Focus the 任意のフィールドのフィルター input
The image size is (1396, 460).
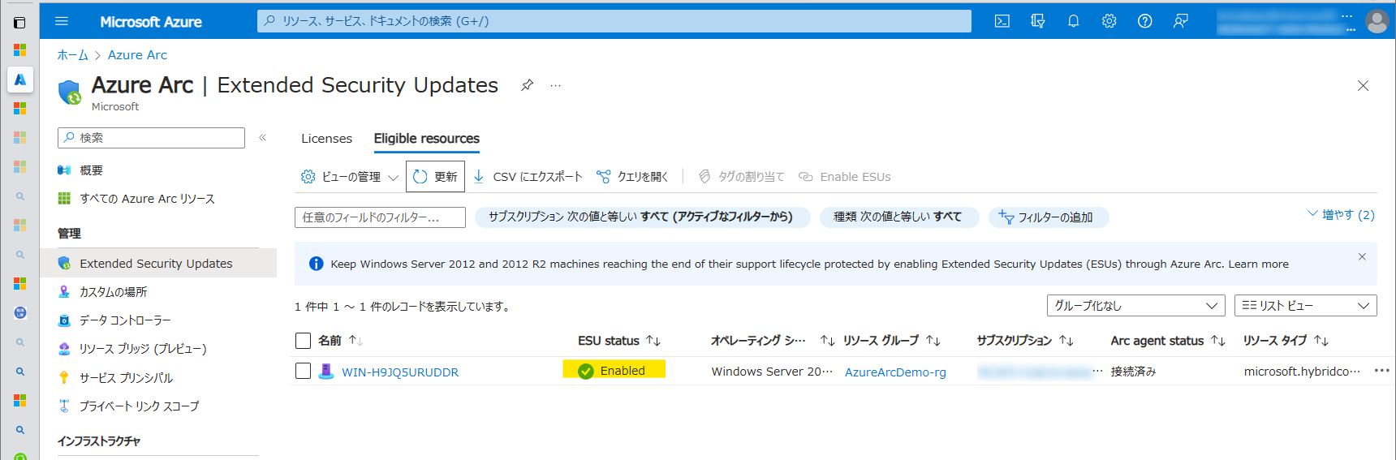point(380,217)
